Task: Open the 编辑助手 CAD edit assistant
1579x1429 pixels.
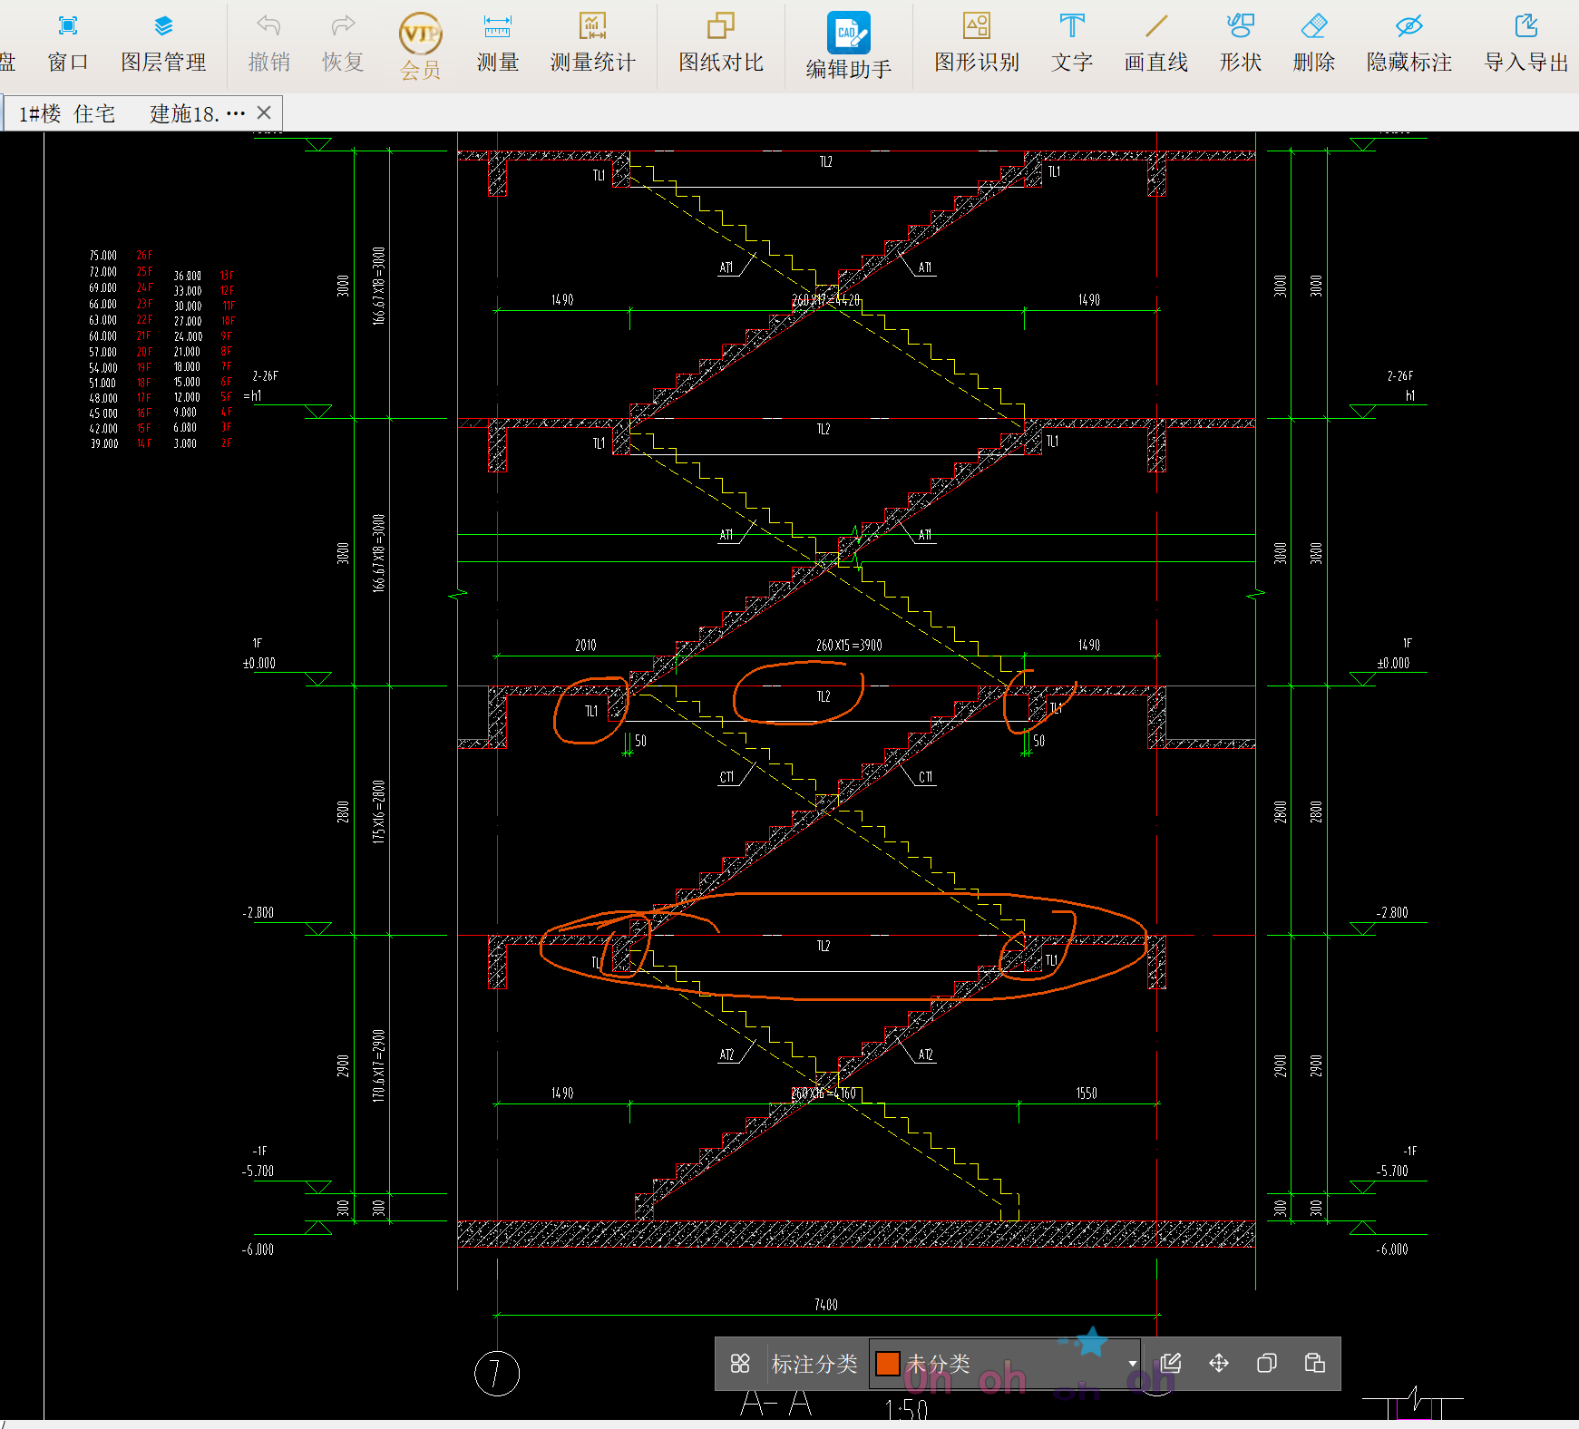Action: click(849, 46)
